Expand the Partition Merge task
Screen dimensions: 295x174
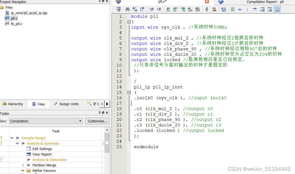23,165
